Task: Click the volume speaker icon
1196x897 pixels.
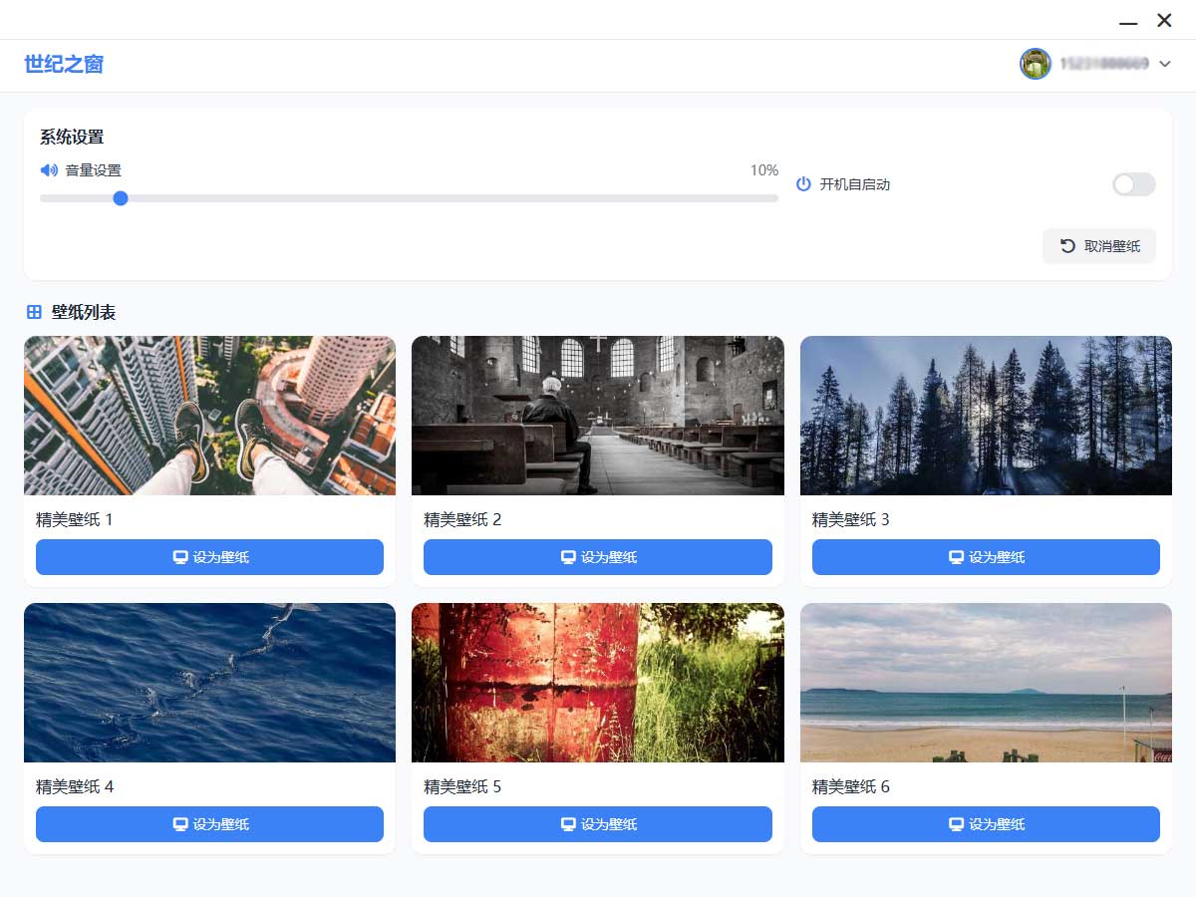Action: coord(49,170)
